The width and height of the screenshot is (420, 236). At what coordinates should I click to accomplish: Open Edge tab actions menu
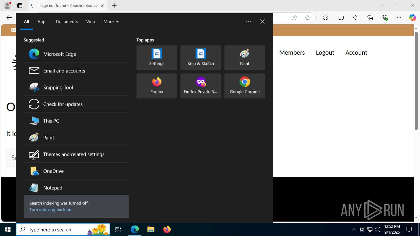(20, 6)
